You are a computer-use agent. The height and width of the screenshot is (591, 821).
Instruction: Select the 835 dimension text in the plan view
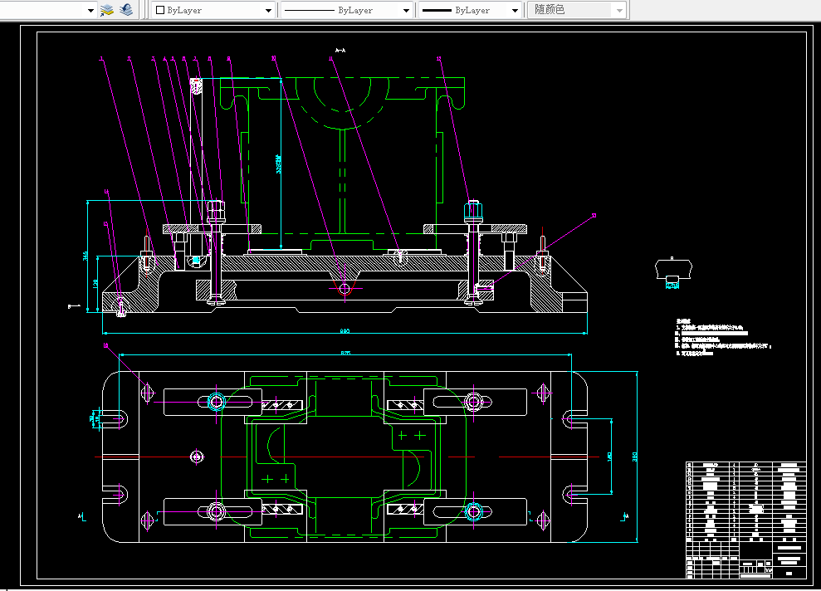345,353
